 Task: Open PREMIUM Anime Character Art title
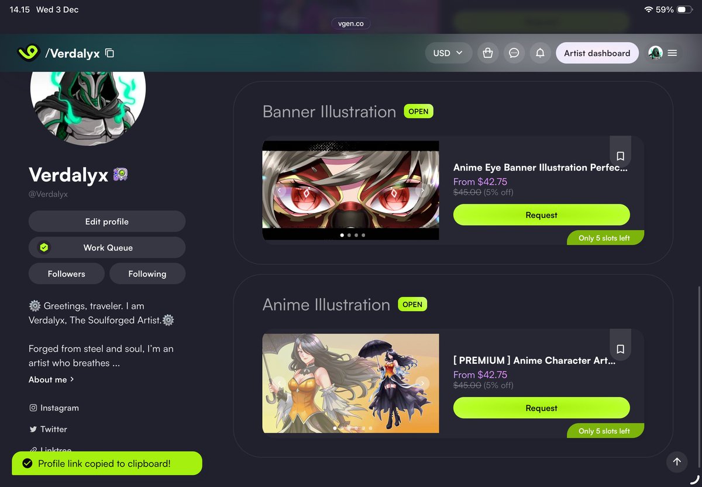(535, 360)
